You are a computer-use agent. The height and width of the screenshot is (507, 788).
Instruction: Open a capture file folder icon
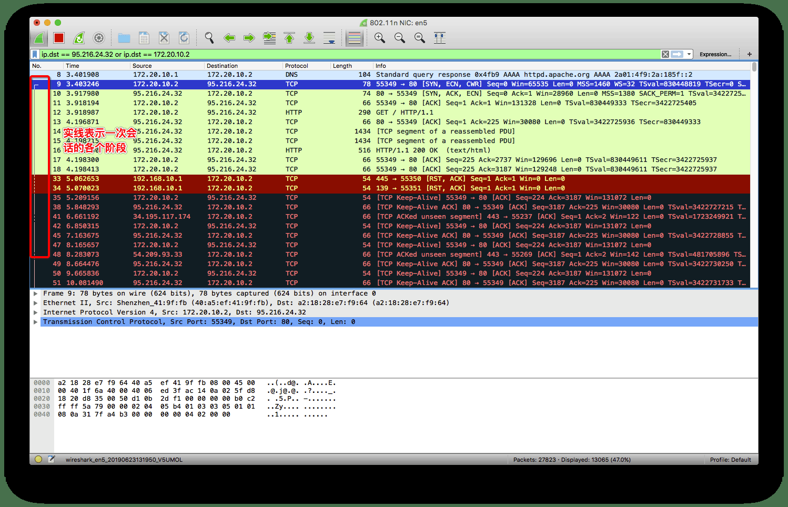pos(124,38)
